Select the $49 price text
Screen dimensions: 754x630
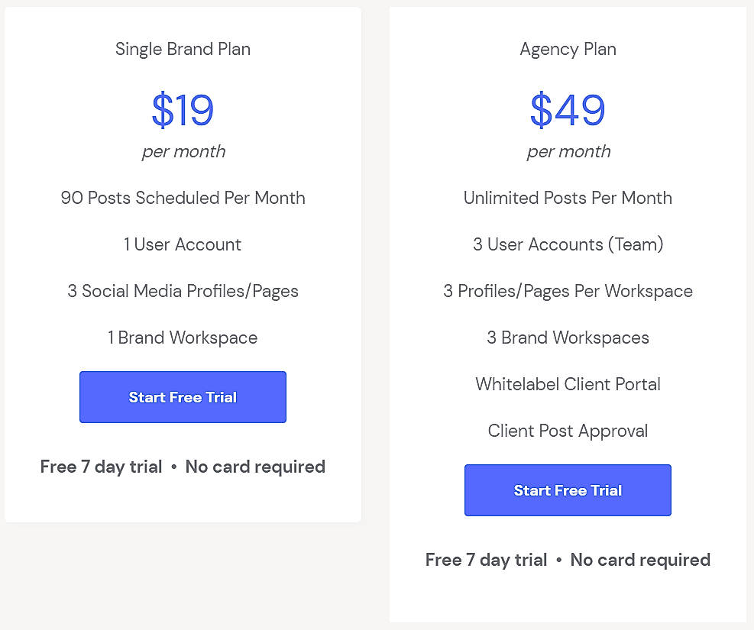568,110
